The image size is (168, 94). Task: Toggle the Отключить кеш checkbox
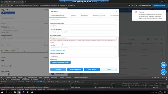coord(22,79)
